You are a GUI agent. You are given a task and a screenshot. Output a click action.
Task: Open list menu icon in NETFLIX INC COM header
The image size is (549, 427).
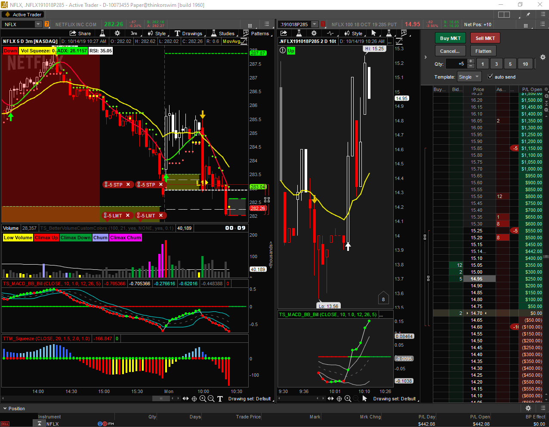(x=267, y=24)
